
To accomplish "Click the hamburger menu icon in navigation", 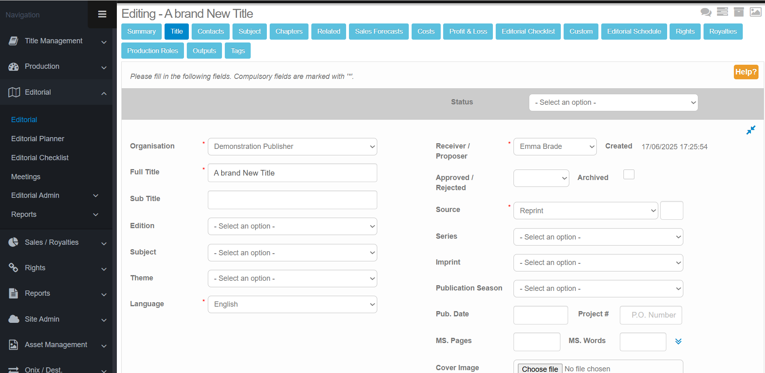I will tap(102, 14).
